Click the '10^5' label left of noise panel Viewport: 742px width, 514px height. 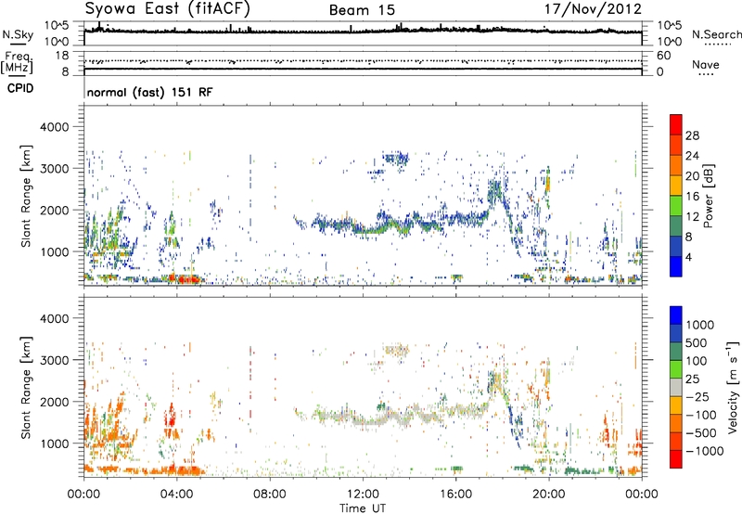point(57,26)
